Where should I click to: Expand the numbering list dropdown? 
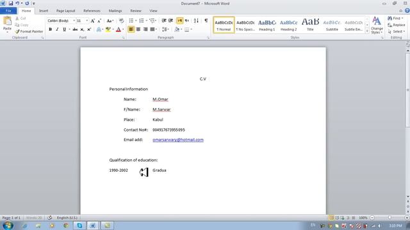147,20
